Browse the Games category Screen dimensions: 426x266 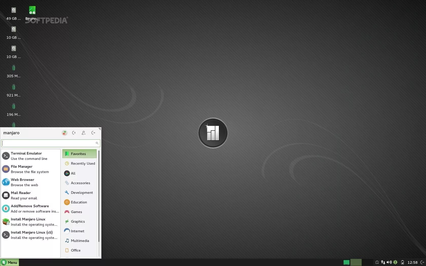point(79,212)
